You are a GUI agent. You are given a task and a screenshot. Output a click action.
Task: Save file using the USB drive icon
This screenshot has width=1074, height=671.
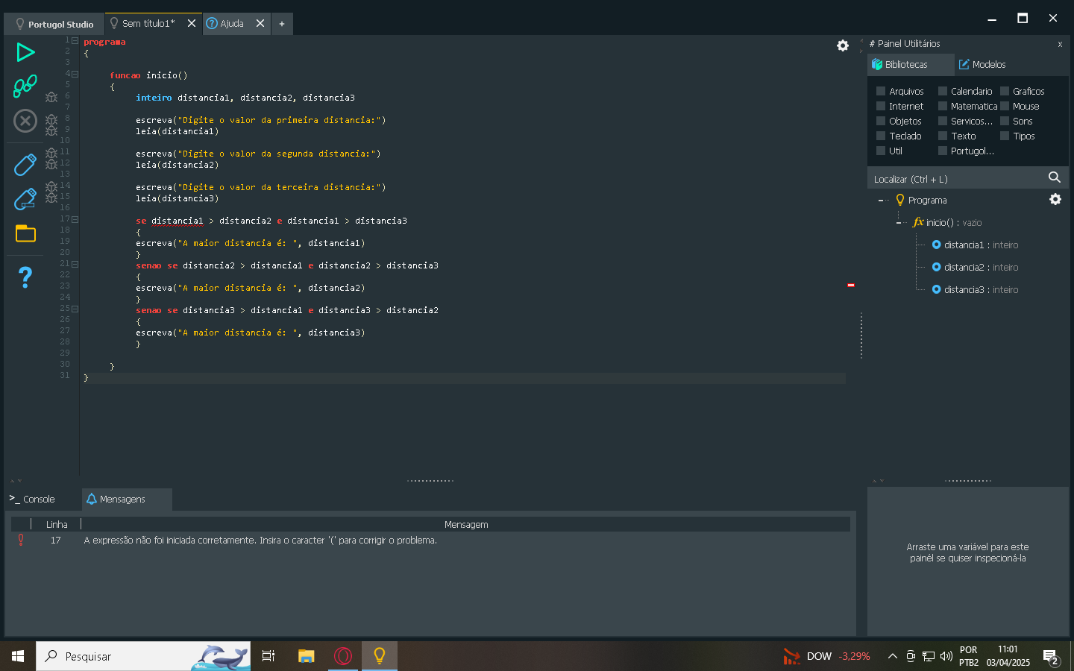pyautogui.click(x=25, y=165)
